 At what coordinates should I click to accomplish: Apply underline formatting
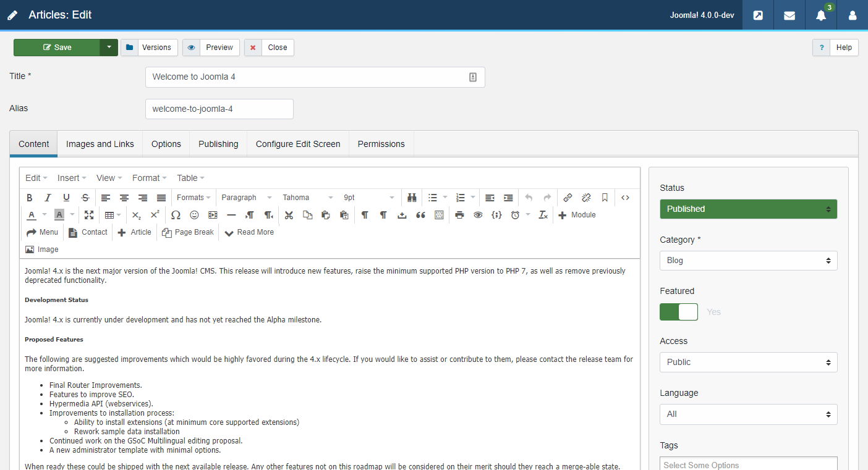pos(66,198)
